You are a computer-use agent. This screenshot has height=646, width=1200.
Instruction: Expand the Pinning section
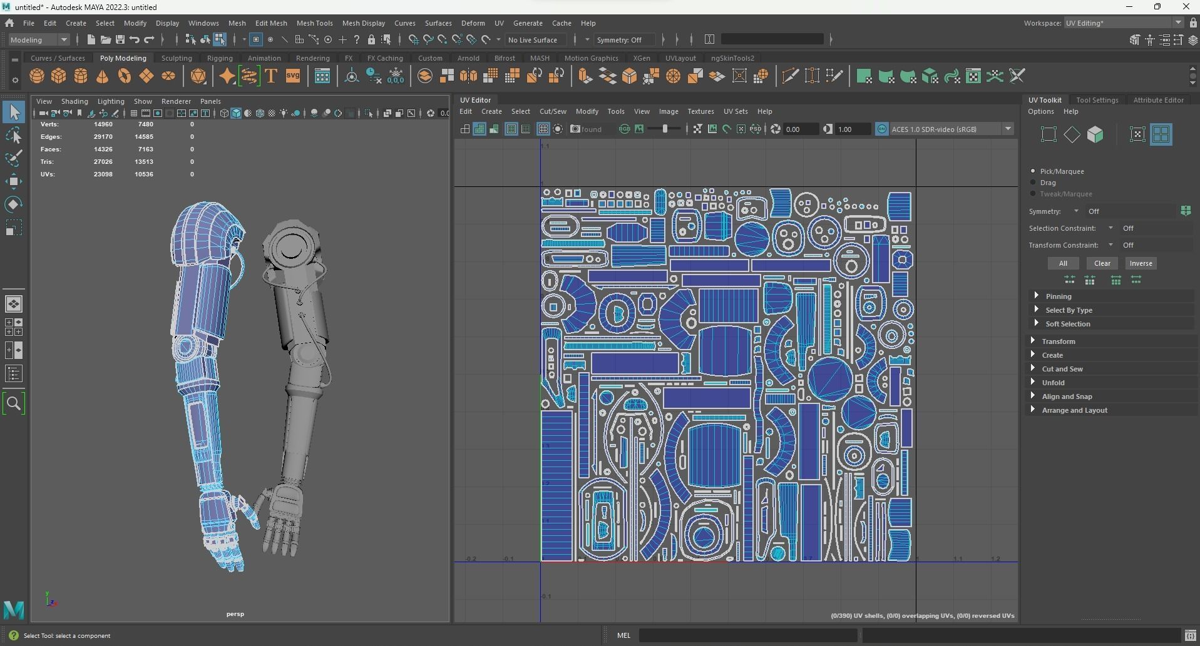pyautogui.click(x=1059, y=296)
